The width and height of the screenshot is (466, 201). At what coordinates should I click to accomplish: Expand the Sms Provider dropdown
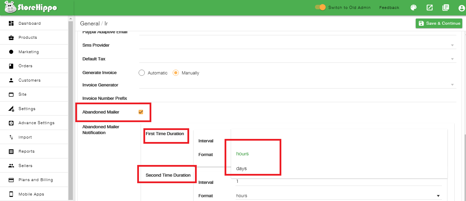pyautogui.click(x=452, y=45)
